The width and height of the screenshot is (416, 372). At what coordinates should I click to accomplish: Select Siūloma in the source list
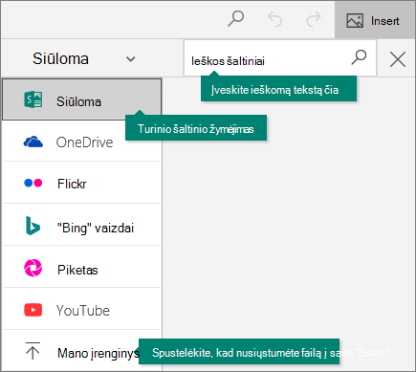[x=82, y=99]
